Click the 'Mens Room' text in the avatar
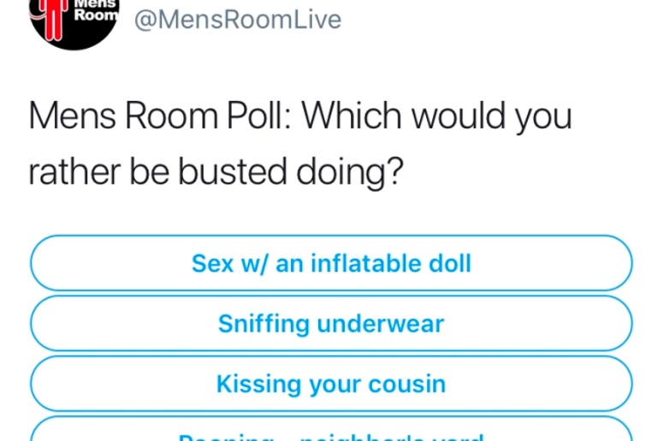 (x=96, y=10)
